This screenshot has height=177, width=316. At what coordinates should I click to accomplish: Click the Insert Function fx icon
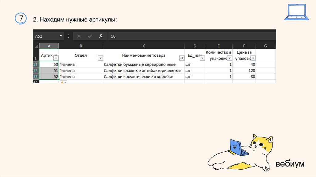pyautogui.click(x=101, y=36)
